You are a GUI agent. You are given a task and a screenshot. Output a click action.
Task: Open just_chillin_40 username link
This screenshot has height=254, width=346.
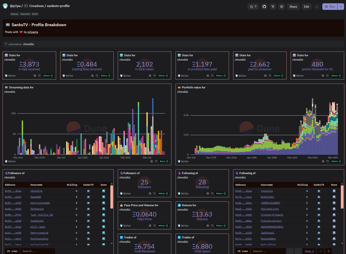[42, 215]
